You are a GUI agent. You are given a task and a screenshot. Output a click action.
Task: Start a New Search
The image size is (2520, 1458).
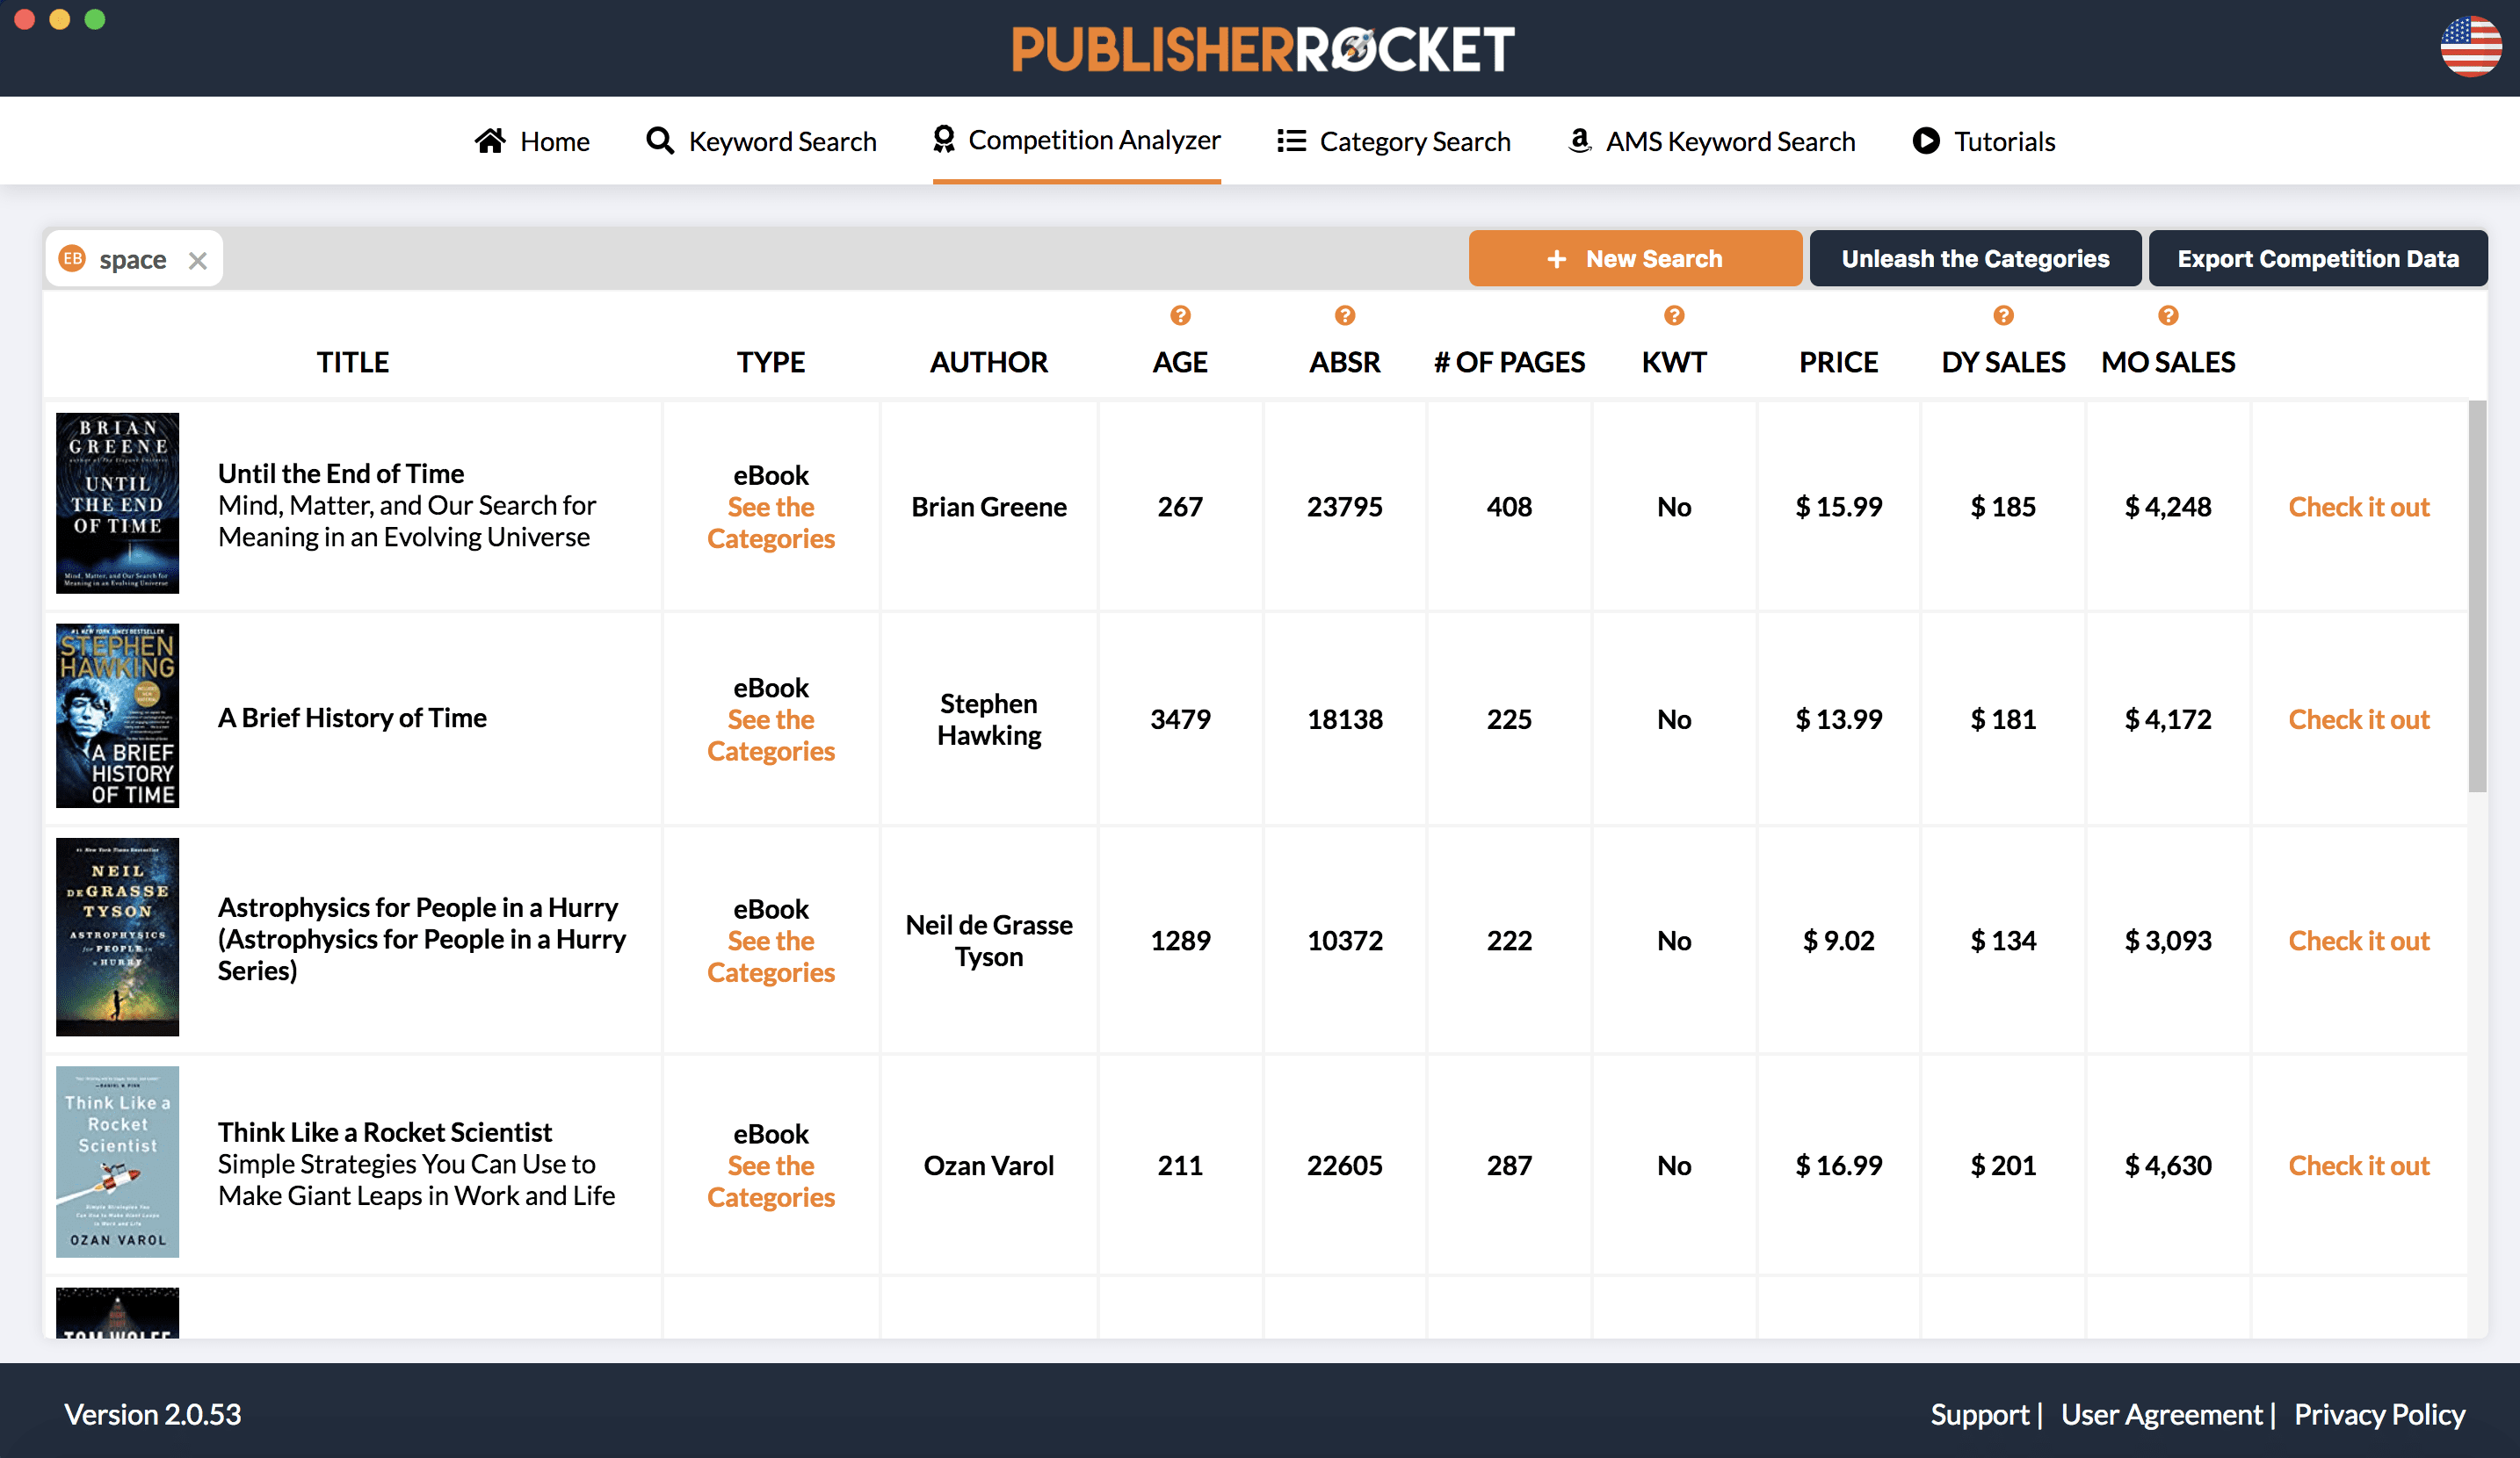point(1634,259)
